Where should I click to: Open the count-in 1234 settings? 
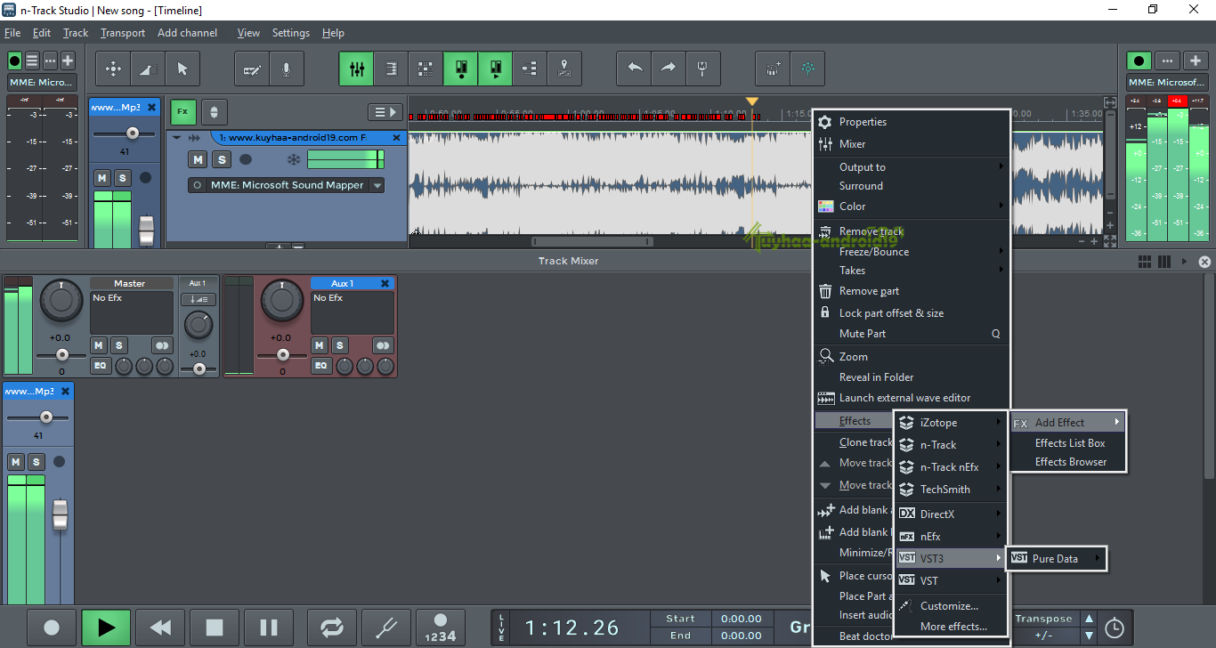click(x=441, y=628)
